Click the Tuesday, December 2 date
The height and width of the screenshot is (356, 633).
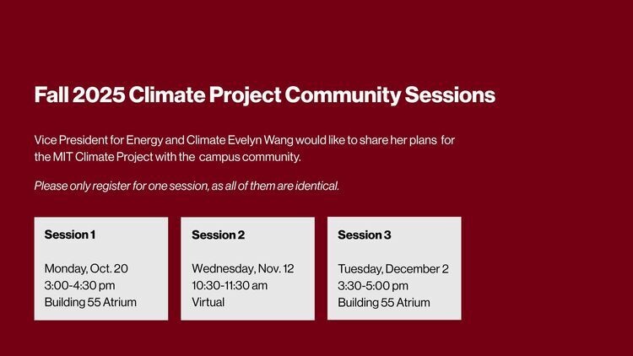(x=393, y=269)
